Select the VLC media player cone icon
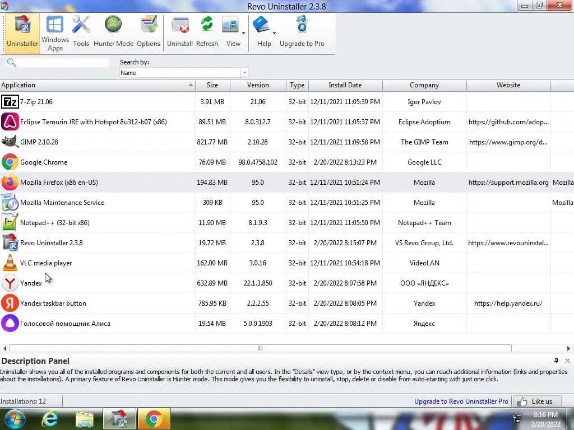 click(x=10, y=263)
